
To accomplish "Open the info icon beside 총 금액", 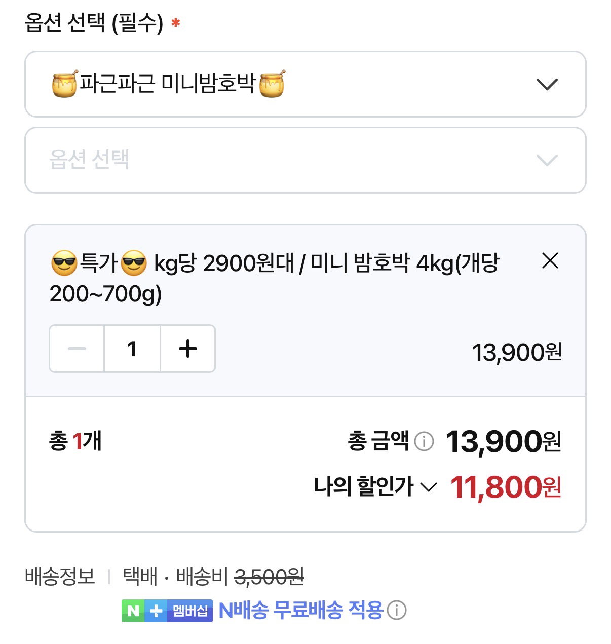I will [x=424, y=441].
